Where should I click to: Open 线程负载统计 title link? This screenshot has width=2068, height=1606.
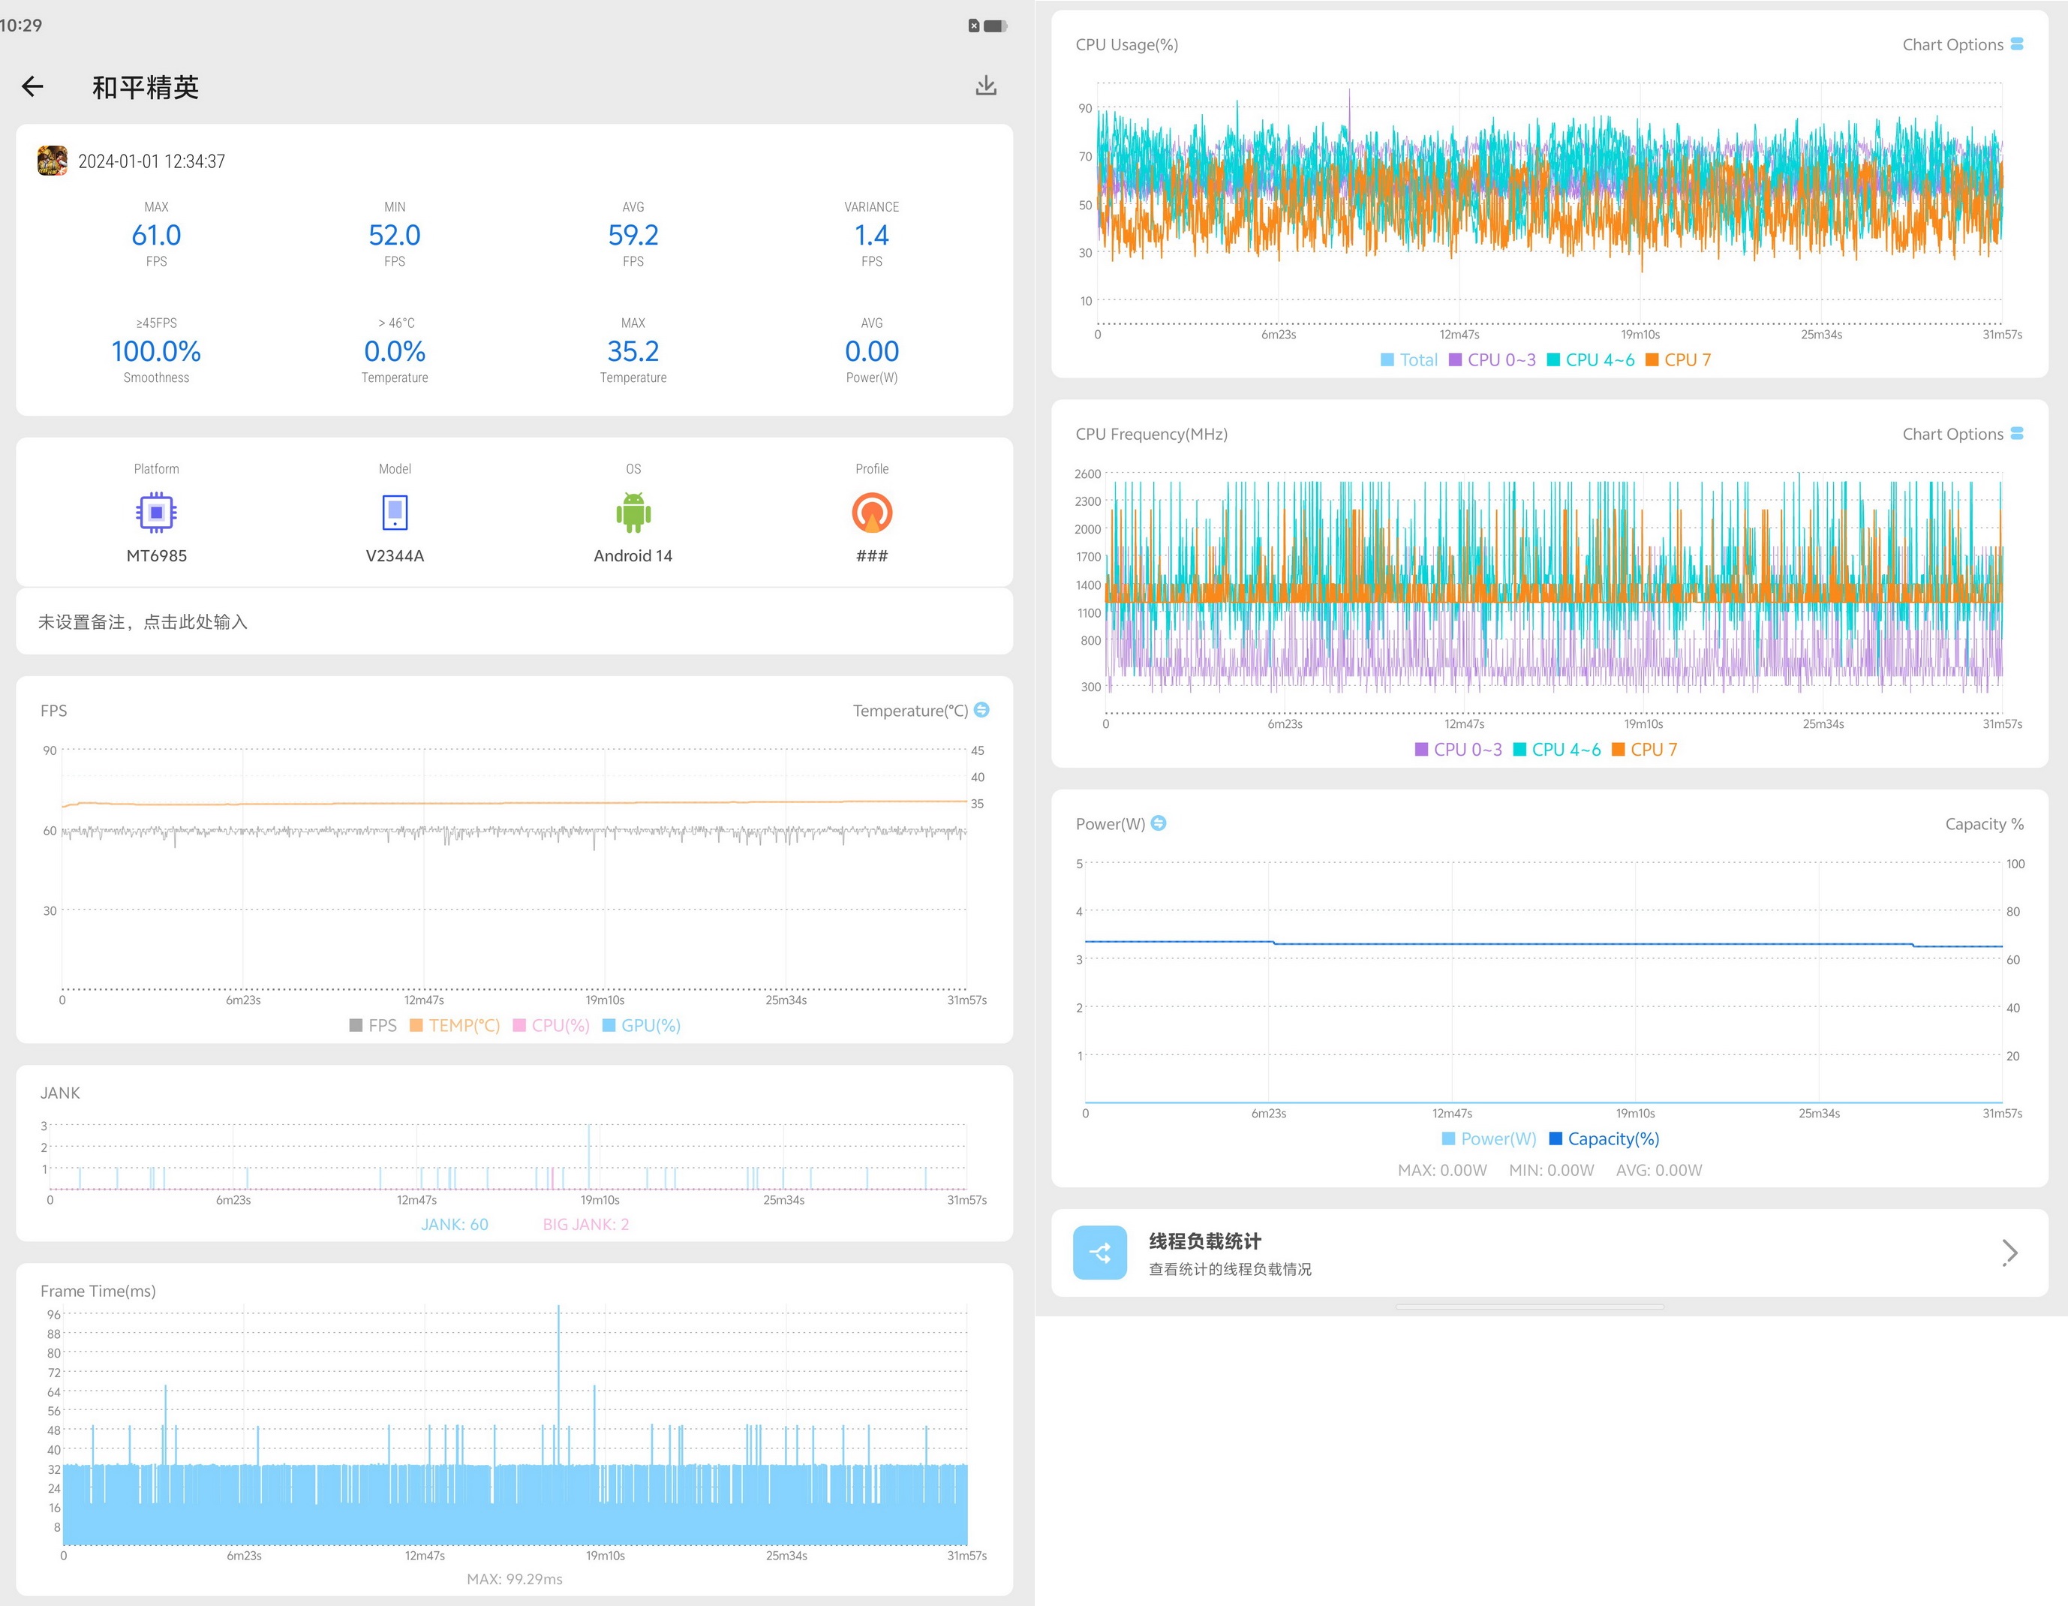[1205, 1241]
